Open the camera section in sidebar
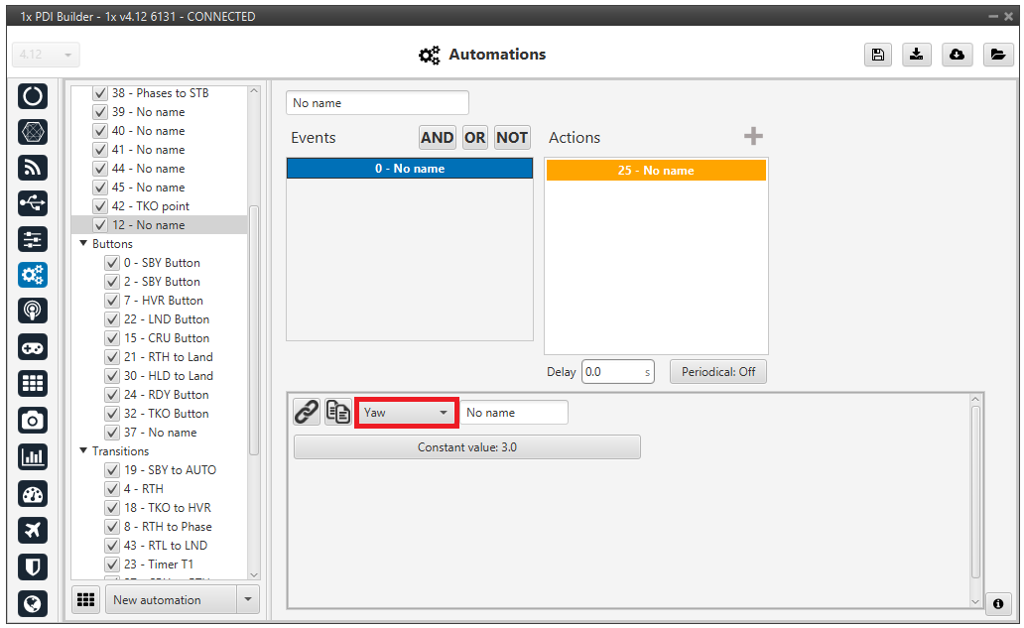The width and height of the screenshot is (1024, 628). point(33,421)
